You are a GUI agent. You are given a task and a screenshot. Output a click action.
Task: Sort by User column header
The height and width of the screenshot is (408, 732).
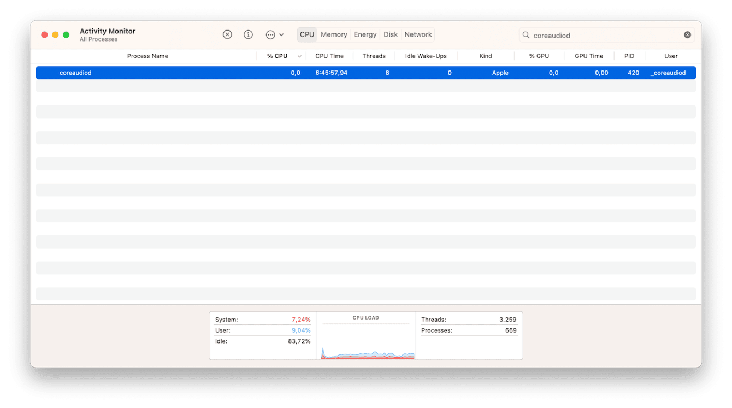point(671,56)
